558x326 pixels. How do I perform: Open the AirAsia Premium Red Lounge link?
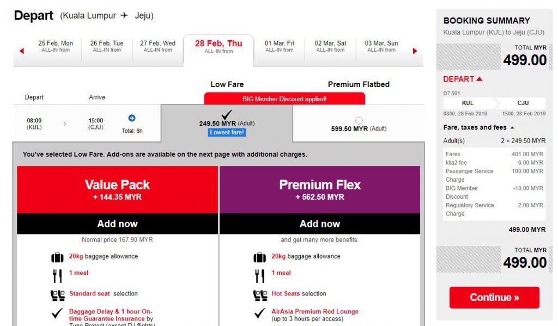click(315, 312)
